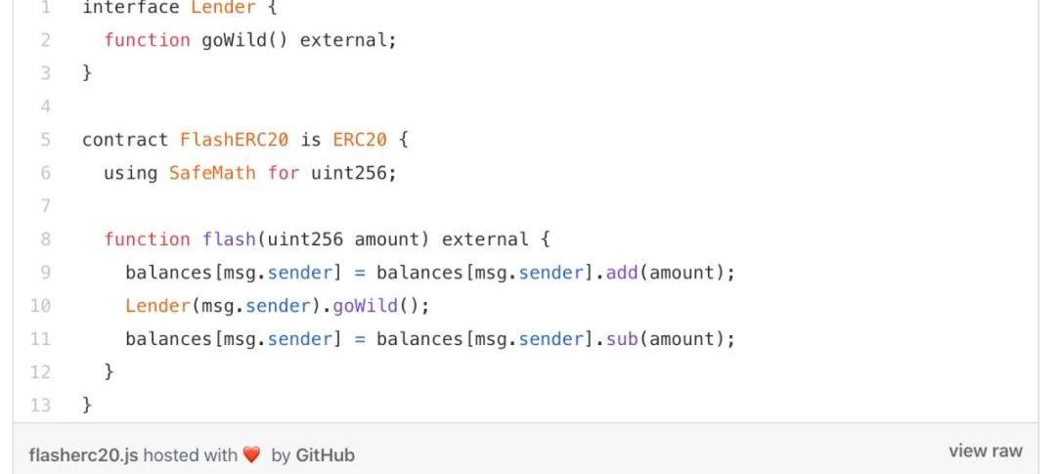Select line number 9

point(46,273)
